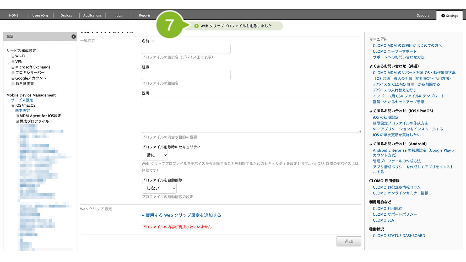Expand MDM Agent for iOS設定 node
This screenshot has height=262, width=466.
click(x=17, y=116)
